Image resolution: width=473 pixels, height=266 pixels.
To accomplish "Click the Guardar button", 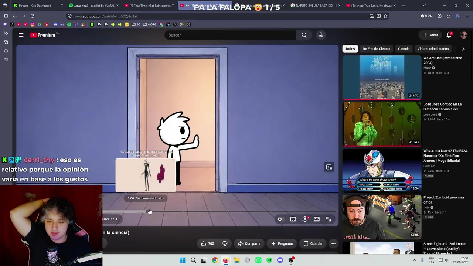I will click(x=313, y=243).
